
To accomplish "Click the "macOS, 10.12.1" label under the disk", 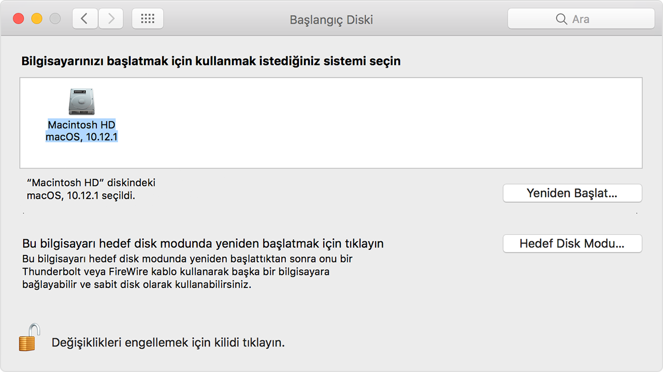I will [x=81, y=137].
